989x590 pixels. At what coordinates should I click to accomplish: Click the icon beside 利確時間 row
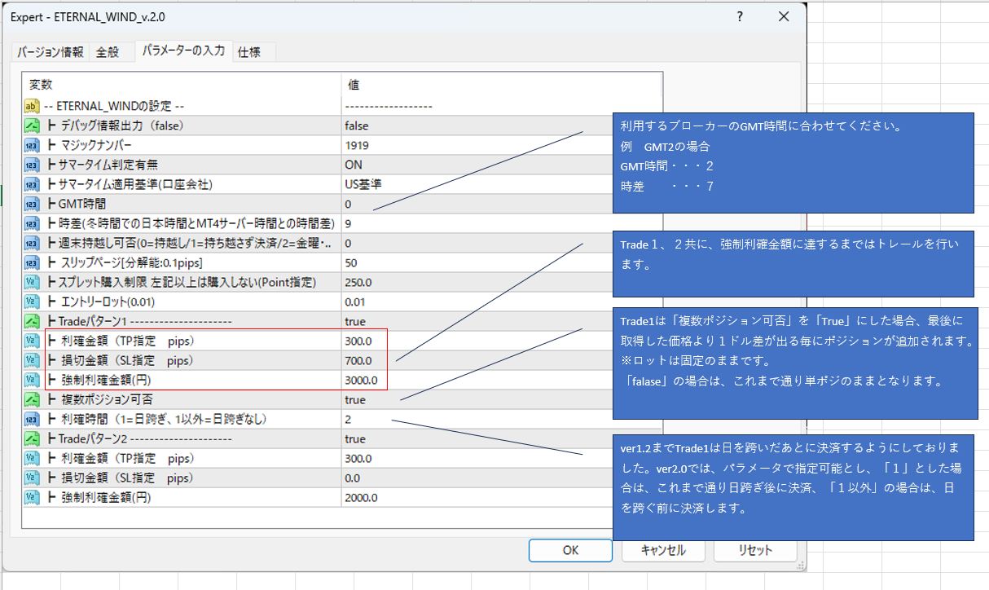[32, 419]
